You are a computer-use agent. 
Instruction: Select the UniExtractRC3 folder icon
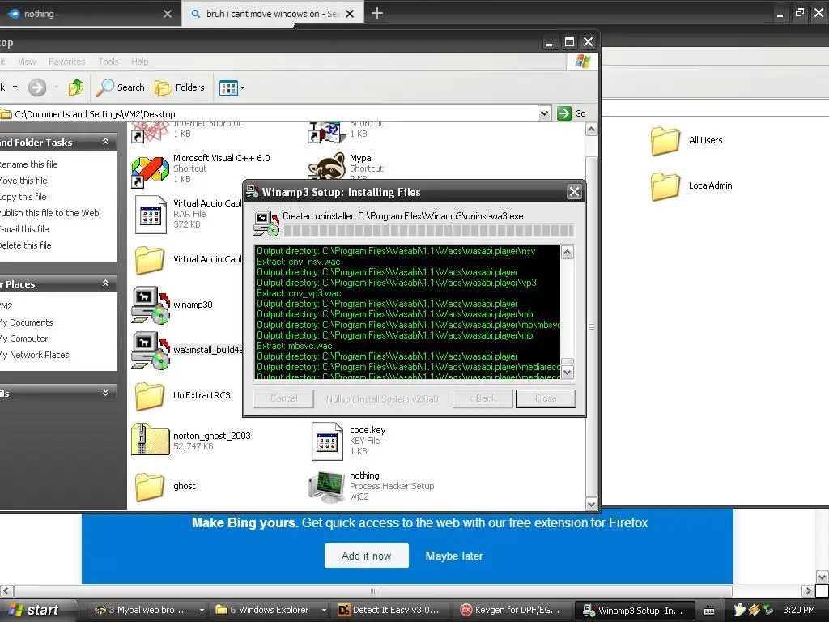[x=150, y=395]
